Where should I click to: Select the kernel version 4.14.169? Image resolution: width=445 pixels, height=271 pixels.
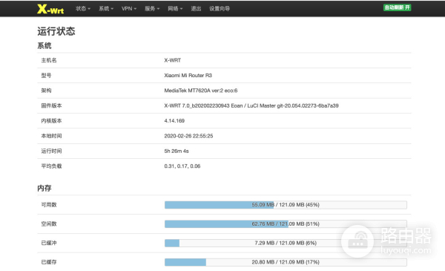[x=174, y=121]
